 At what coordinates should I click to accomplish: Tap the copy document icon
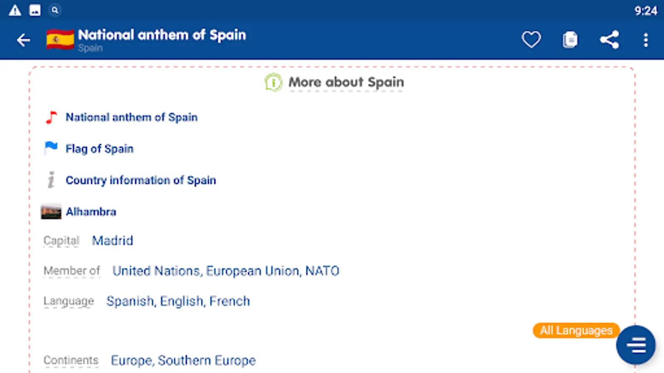pyautogui.click(x=570, y=40)
